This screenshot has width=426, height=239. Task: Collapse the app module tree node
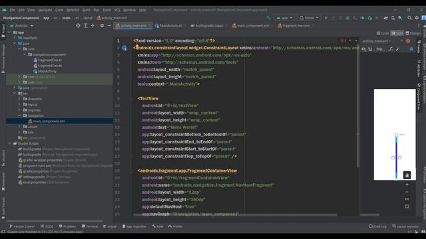tap(10, 33)
